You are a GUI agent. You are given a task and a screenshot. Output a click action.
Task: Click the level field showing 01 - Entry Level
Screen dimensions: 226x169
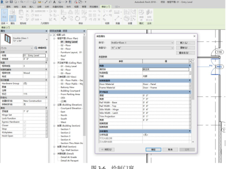[x=34, y=56]
